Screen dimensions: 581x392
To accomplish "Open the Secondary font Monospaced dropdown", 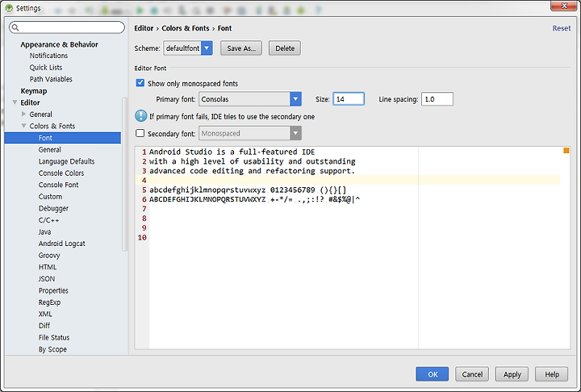I will 250,133.
